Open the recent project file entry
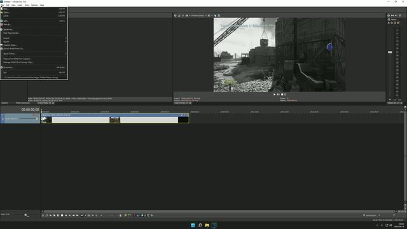This screenshot has height=229, width=407. [x=34, y=78]
